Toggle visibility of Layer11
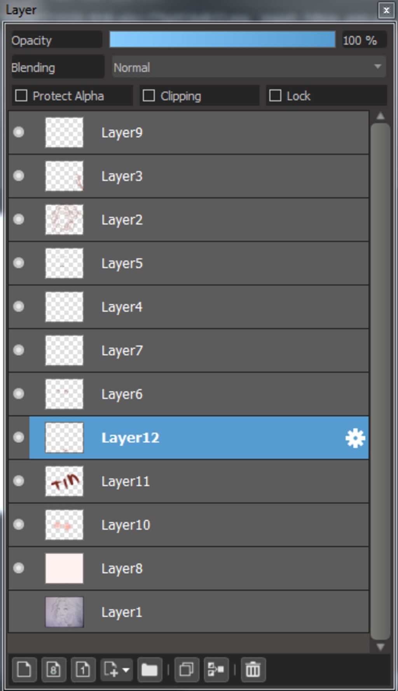 pyautogui.click(x=19, y=481)
